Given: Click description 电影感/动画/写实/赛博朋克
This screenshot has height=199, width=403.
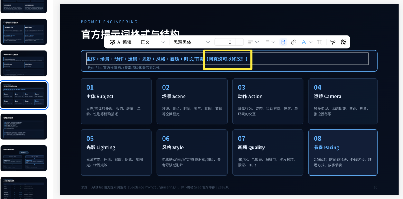Looking at the screenshot, I should point(191,162).
